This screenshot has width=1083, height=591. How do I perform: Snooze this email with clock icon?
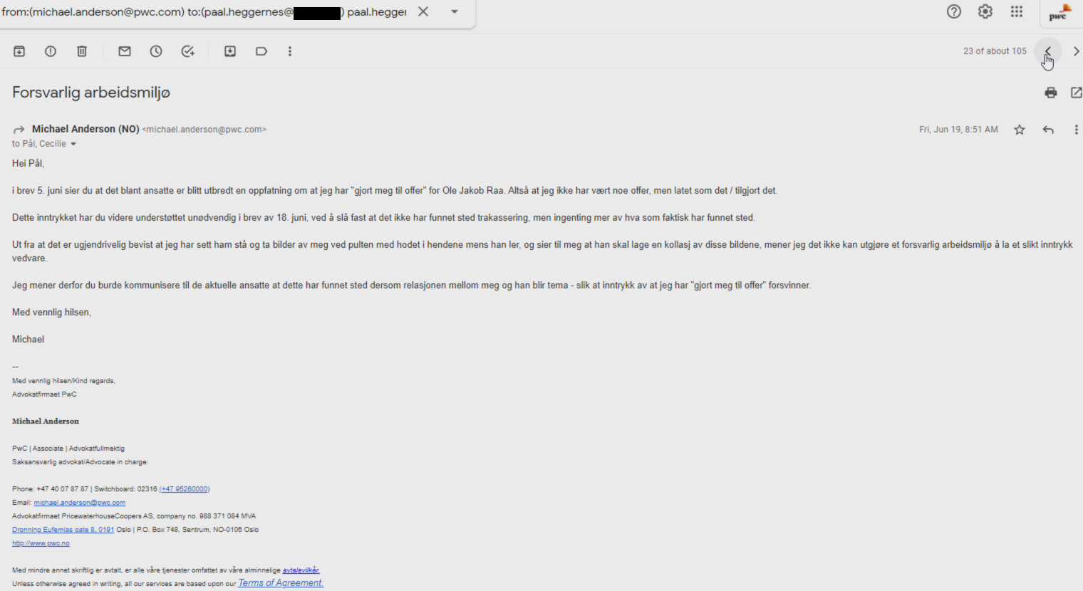[156, 51]
